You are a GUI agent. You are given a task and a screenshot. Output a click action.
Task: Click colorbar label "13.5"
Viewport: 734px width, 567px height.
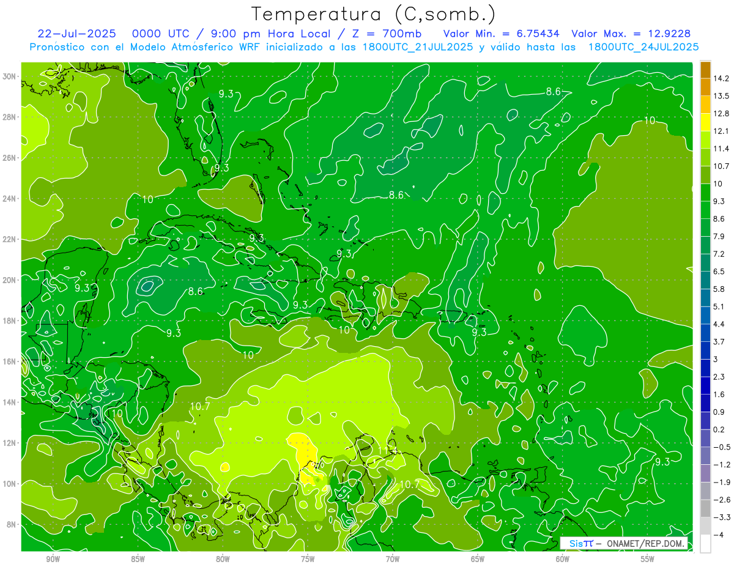722,96
